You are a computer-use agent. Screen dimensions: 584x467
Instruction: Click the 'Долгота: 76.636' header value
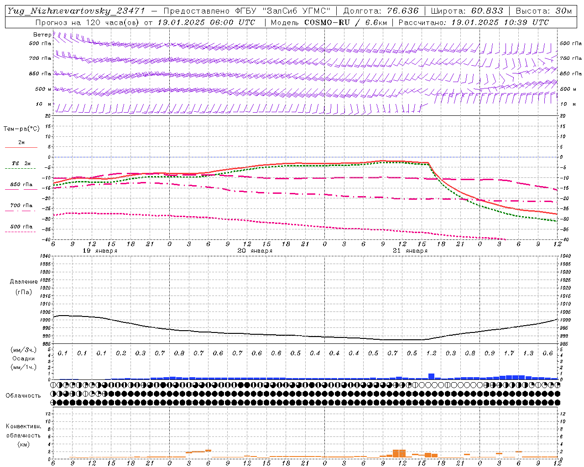coord(381,11)
